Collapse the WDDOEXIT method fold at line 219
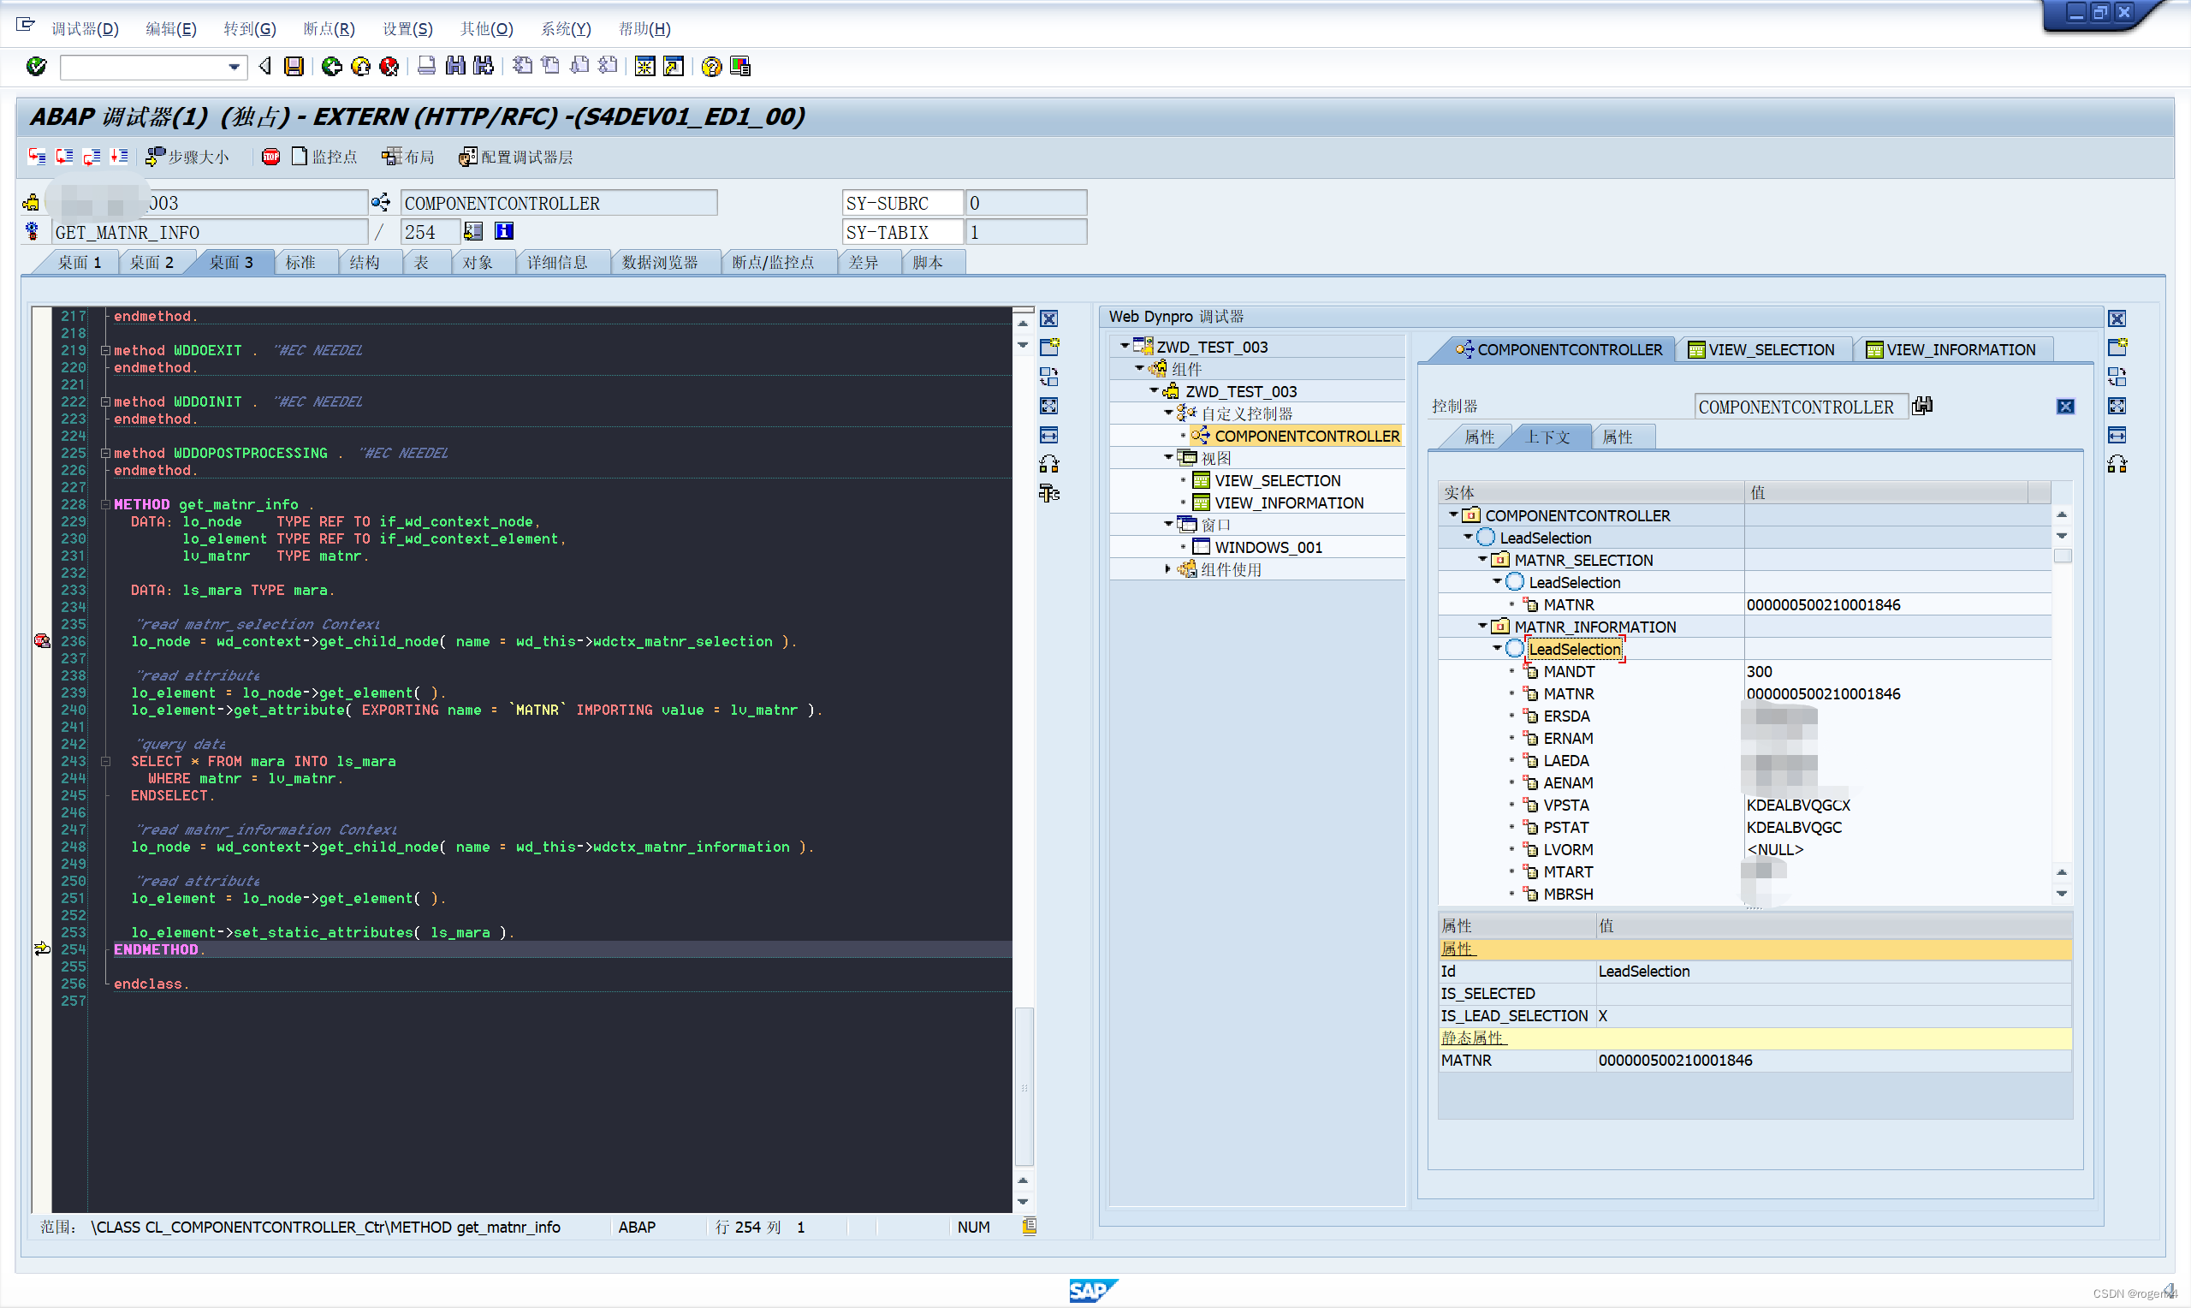The height and width of the screenshot is (1308, 2191). click(x=104, y=351)
